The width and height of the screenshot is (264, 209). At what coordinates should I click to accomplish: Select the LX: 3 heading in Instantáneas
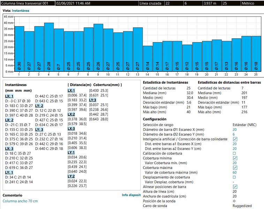click(x=9, y=149)
